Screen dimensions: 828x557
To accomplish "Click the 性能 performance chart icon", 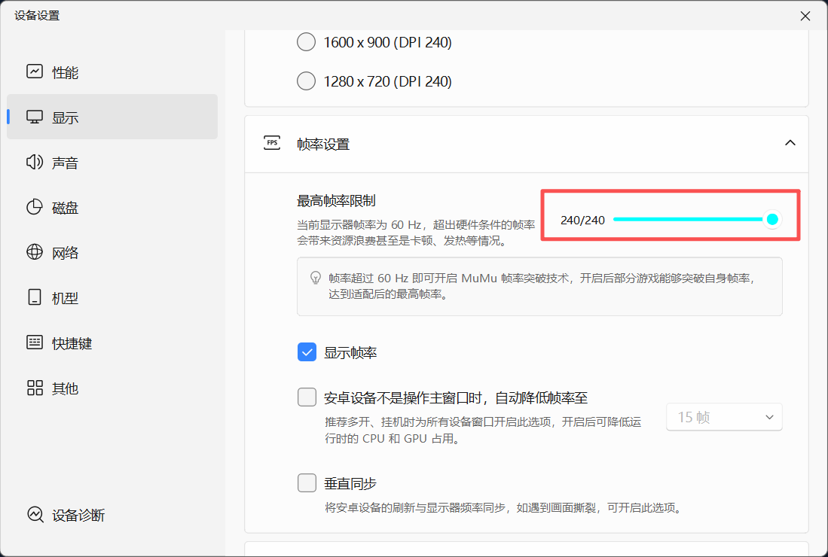I will 35,72.
